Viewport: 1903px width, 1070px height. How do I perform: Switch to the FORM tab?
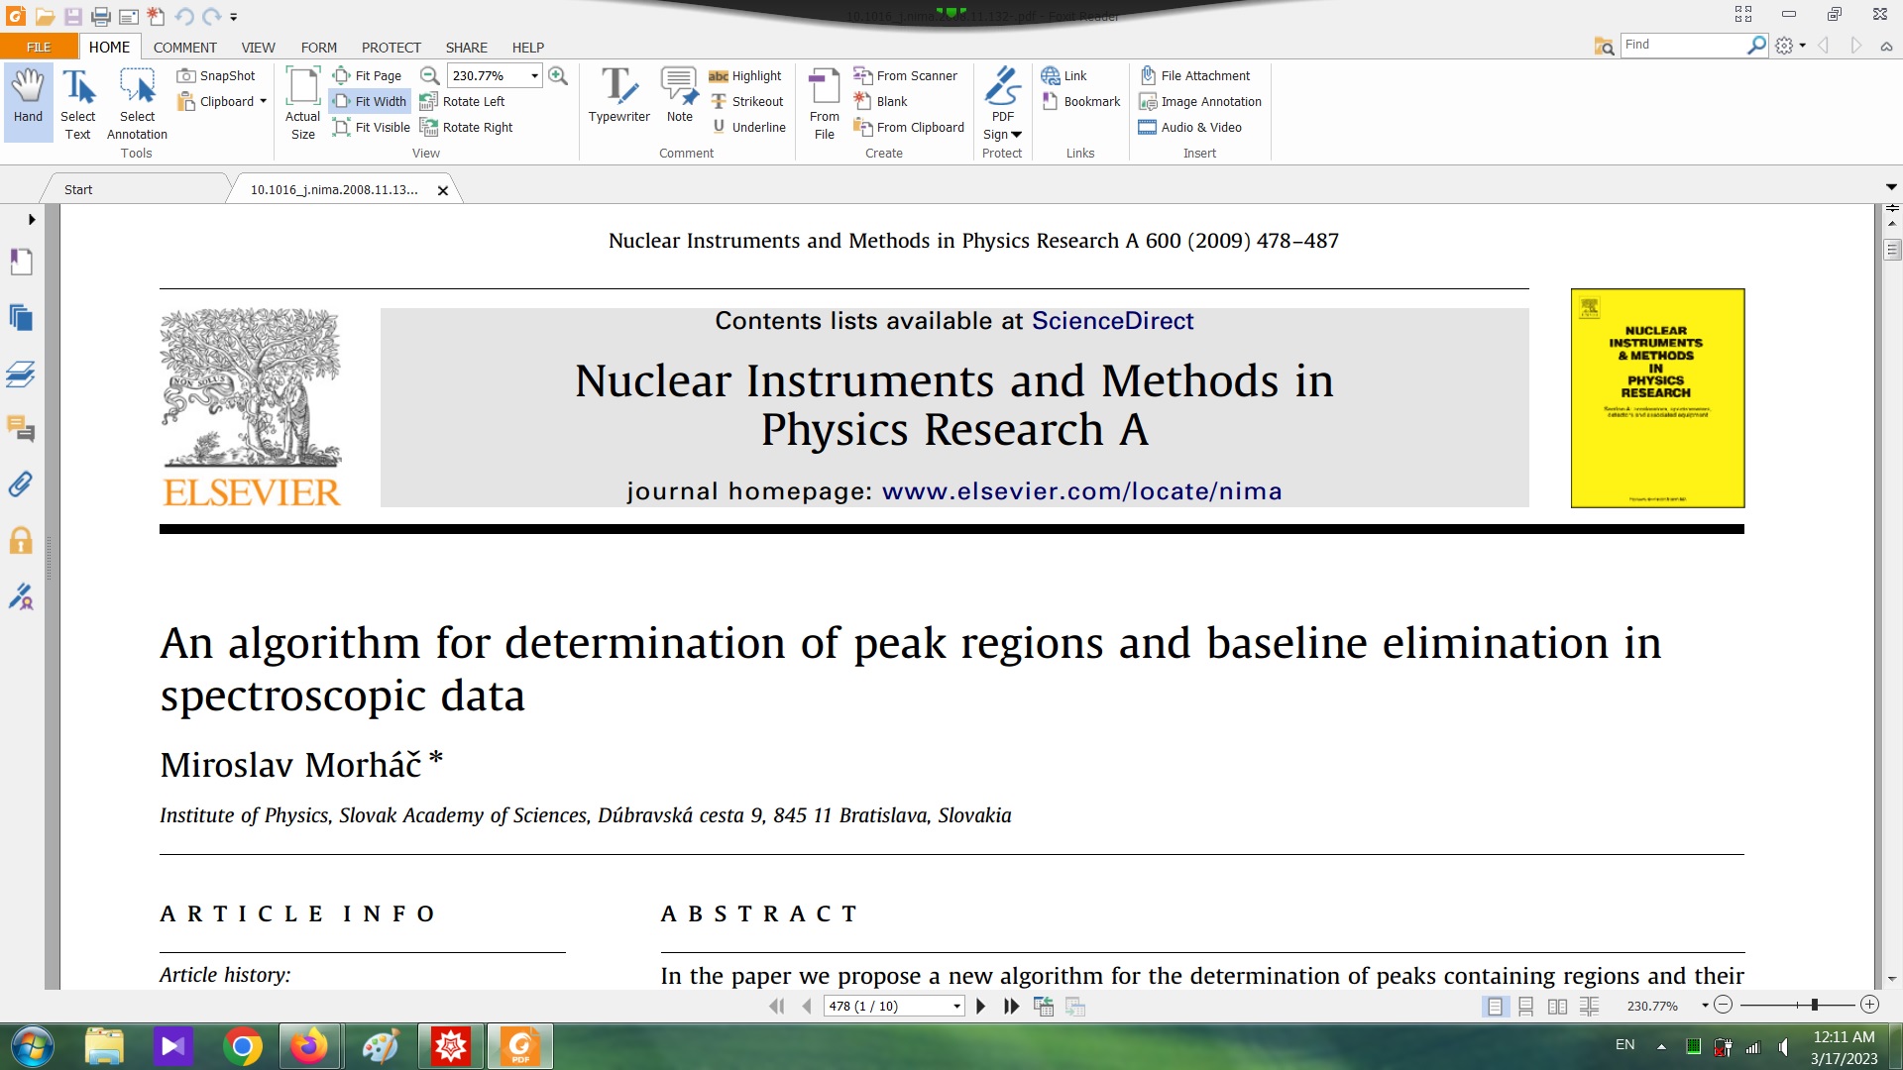(x=318, y=47)
